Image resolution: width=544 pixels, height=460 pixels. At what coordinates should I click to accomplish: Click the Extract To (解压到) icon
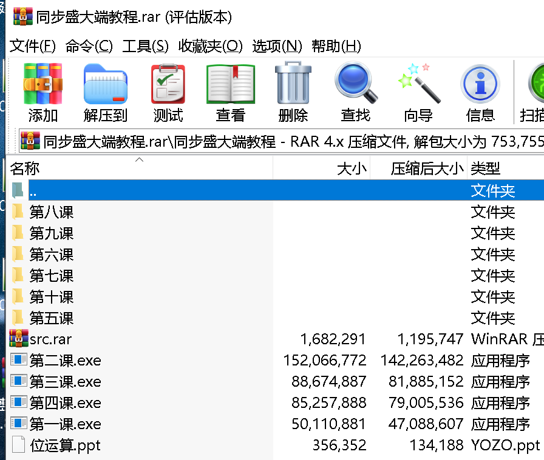(x=106, y=84)
